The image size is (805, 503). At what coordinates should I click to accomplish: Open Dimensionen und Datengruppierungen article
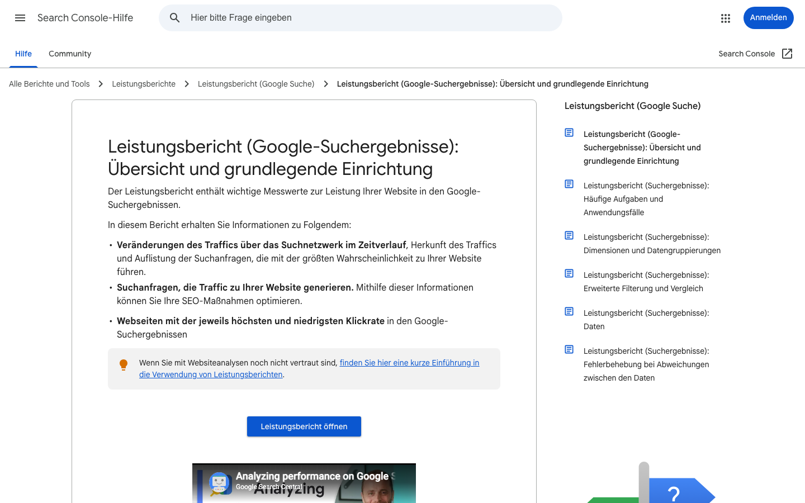coord(652,244)
